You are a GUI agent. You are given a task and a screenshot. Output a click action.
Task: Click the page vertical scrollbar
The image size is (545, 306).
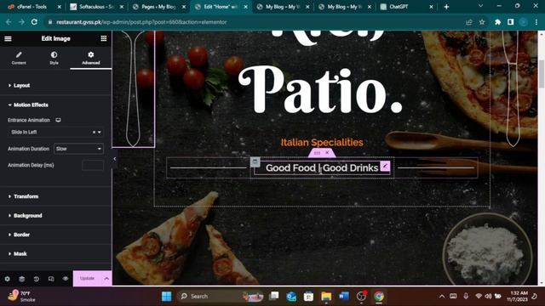542,74
